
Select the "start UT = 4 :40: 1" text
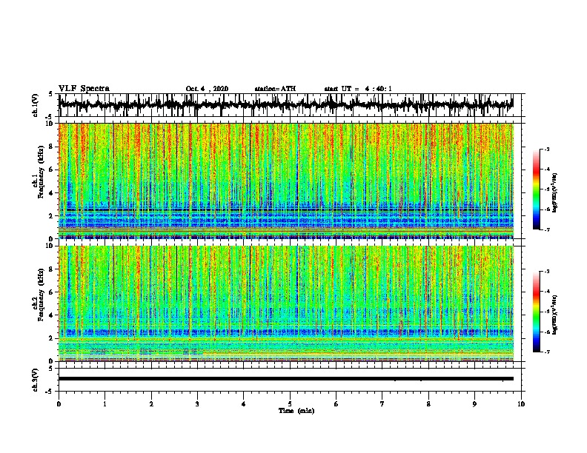tap(358, 89)
